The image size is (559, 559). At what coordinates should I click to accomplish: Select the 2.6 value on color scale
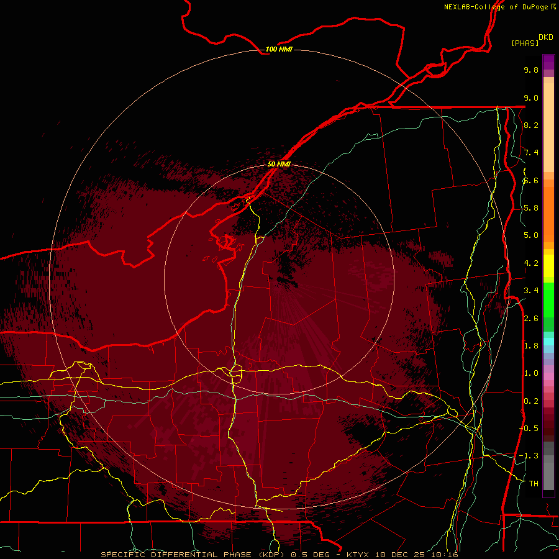click(x=531, y=319)
